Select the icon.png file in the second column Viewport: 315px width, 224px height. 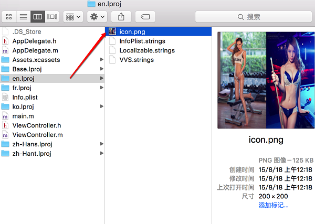131,31
